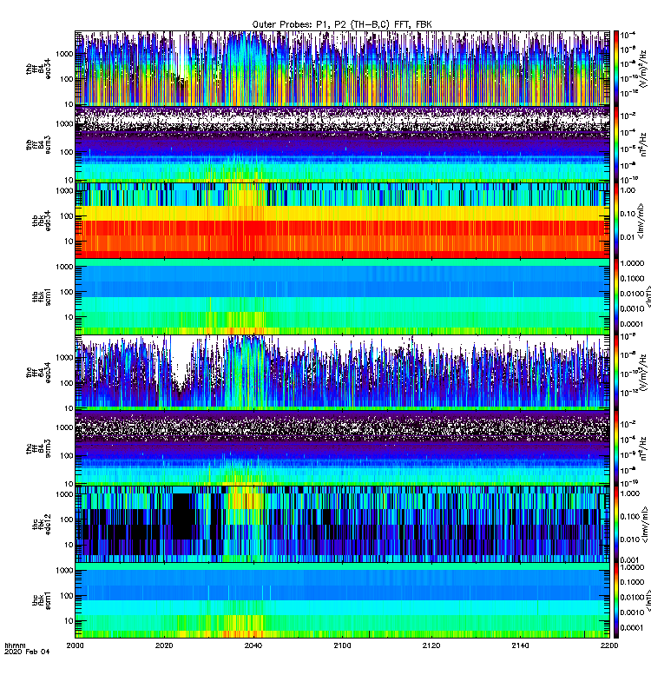Click the color bar beside thc edc12 filter bank

(x=616, y=525)
